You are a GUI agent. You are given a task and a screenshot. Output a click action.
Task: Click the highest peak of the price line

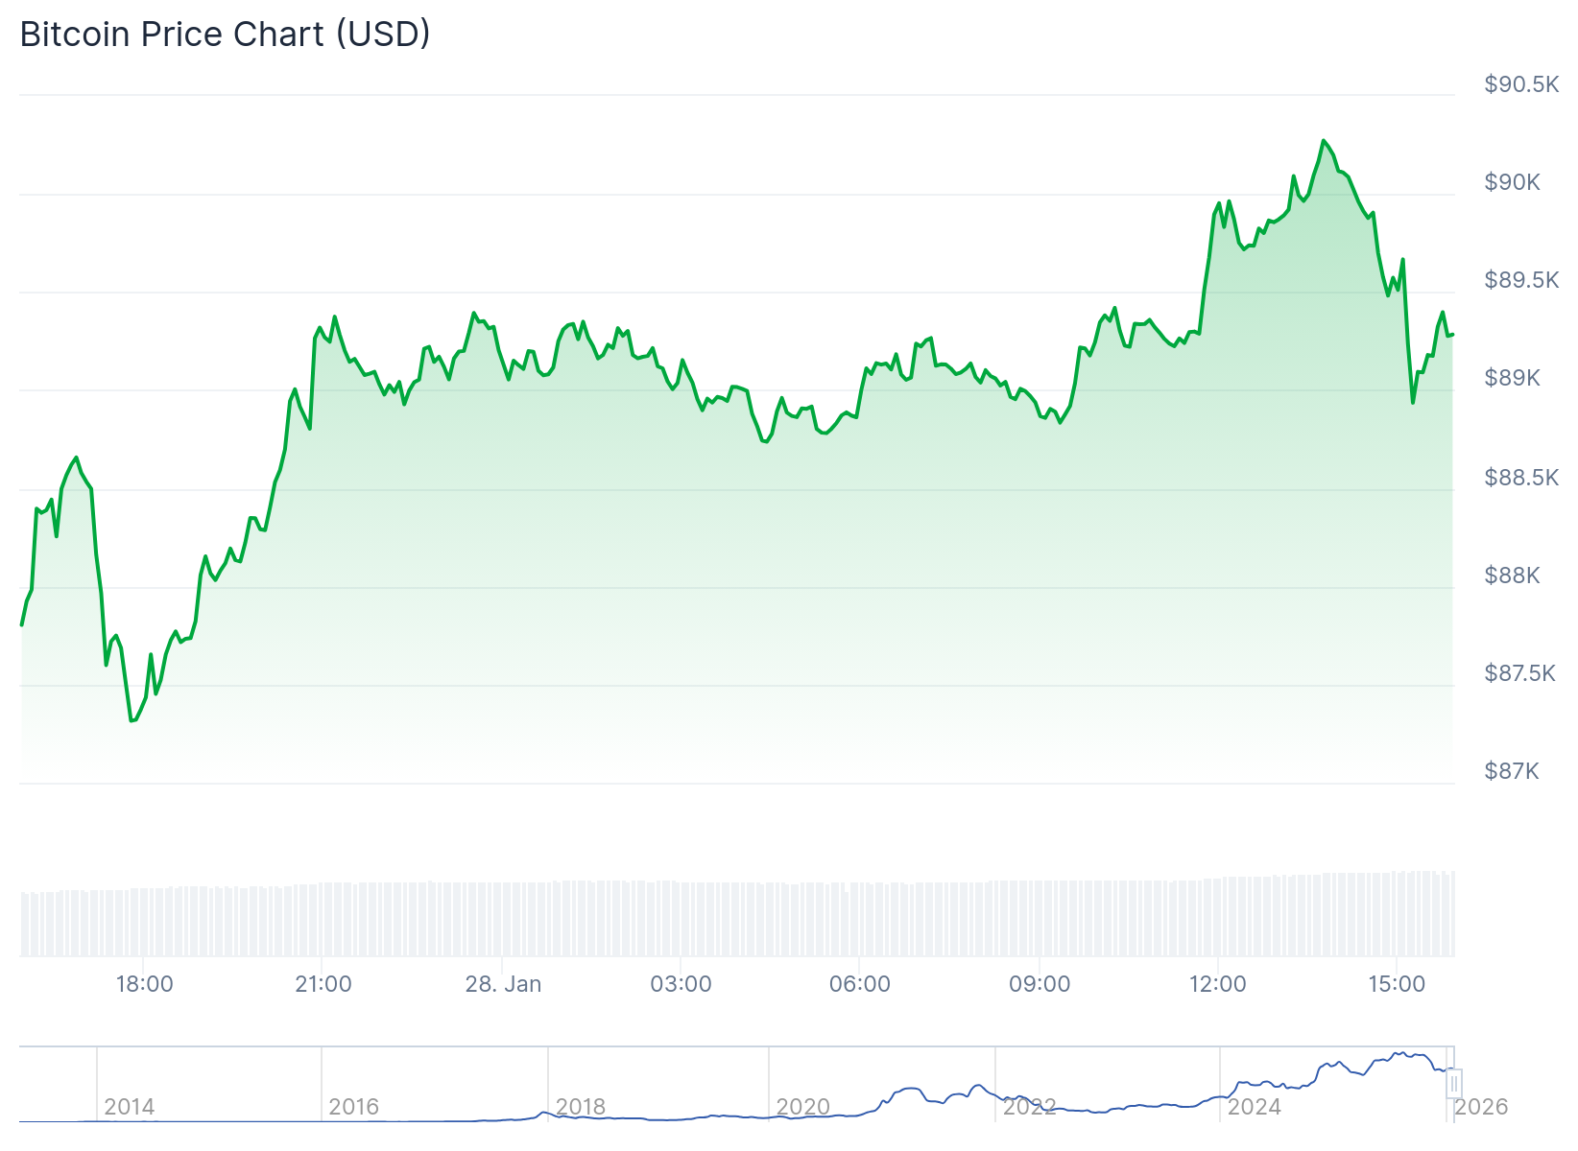pos(1324,141)
